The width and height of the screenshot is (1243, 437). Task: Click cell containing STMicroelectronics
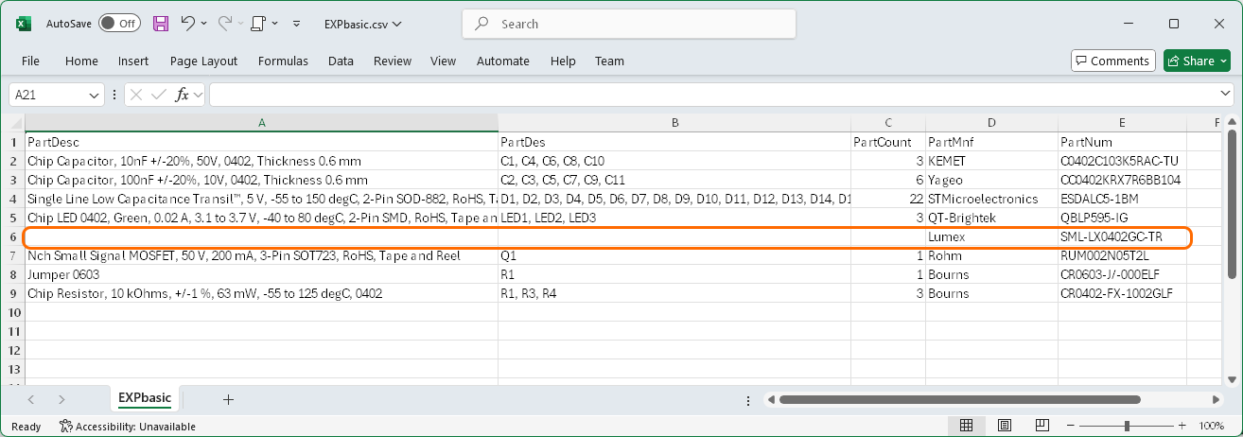pyautogui.click(x=991, y=199)
